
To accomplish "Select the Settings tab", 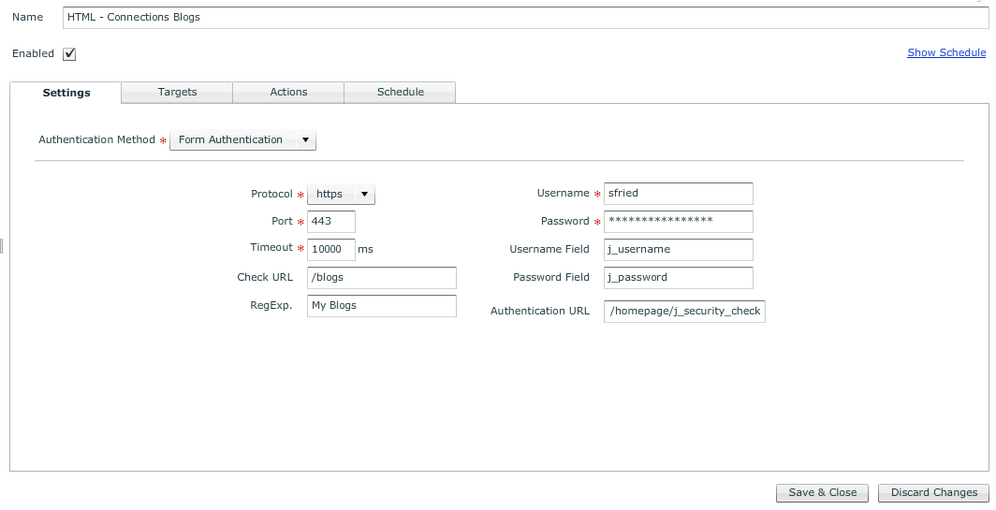I will [66, 93].
